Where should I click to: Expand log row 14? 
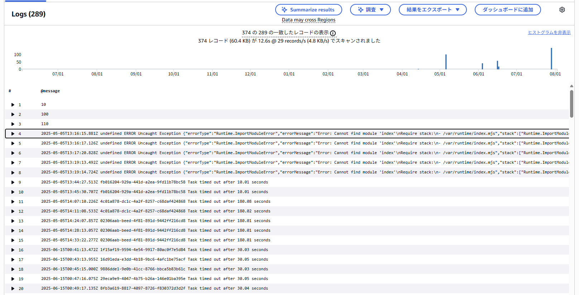click(13, 231)
